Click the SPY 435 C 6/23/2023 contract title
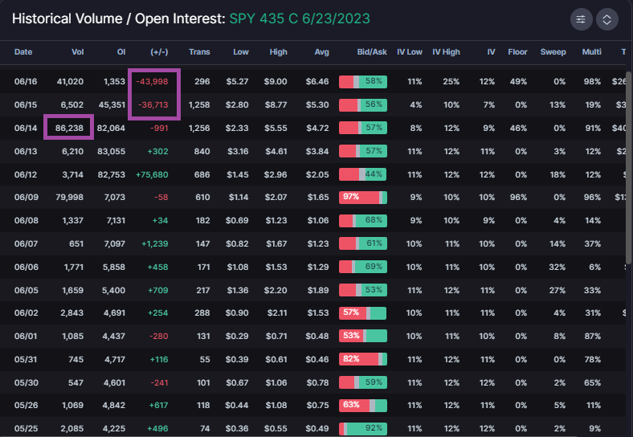The image size is (633, 437). [x=300, y=18]
